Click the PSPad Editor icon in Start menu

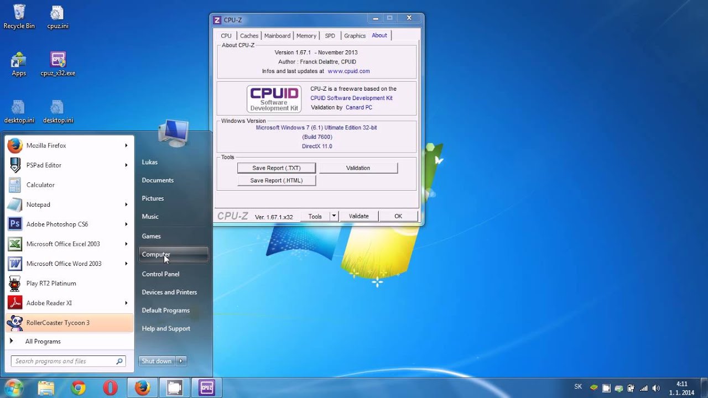pos(15,165)
